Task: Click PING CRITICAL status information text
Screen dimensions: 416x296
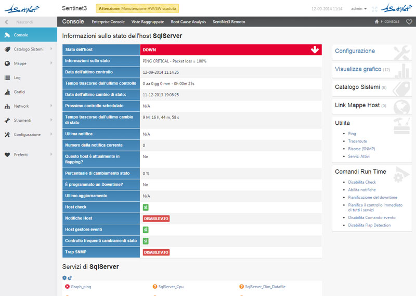Action: coord(175,61)
